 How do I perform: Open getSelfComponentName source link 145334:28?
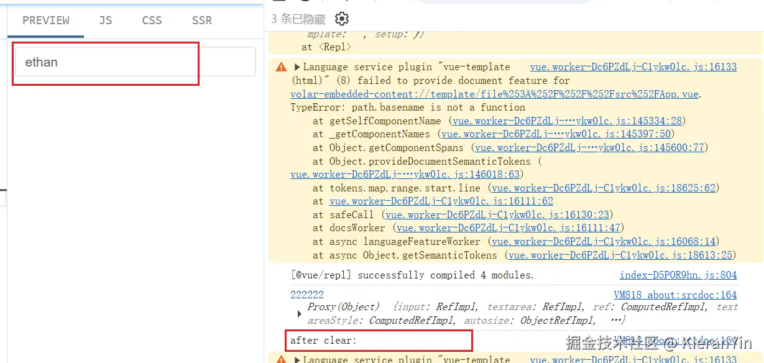568,121
